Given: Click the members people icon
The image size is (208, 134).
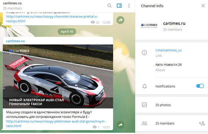Looking at the screenshot, I should point(144,123).
